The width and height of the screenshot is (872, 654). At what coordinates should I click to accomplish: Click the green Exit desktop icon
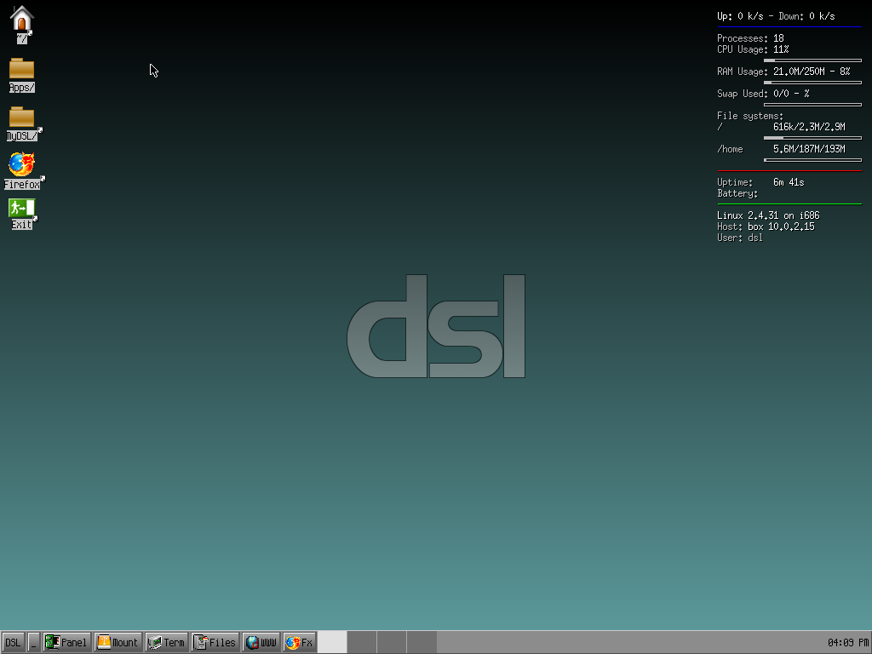click(x=21, y=209)
